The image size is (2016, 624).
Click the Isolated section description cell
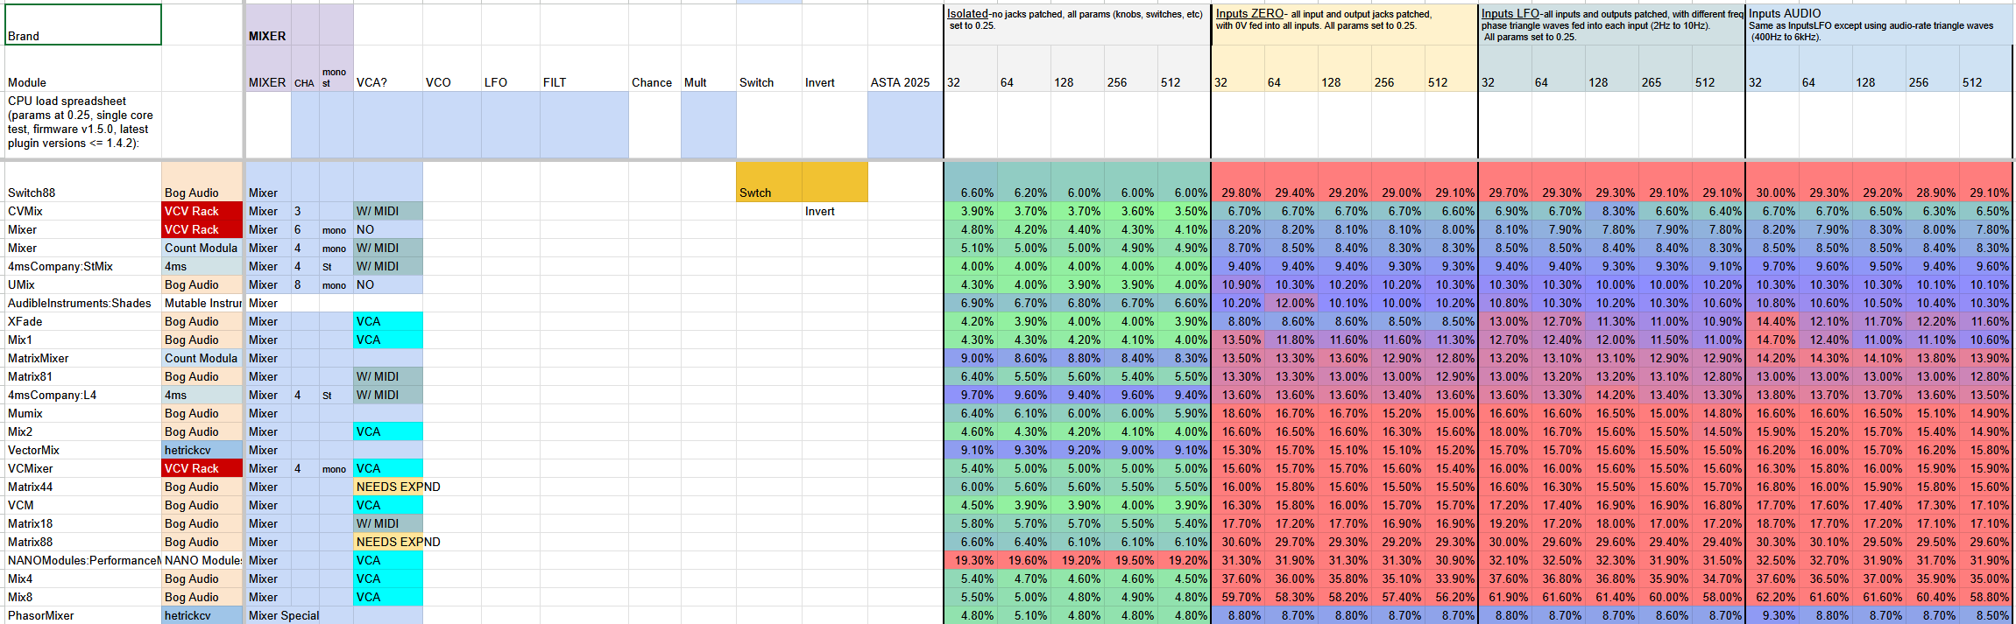click(x=1077, y=25)
